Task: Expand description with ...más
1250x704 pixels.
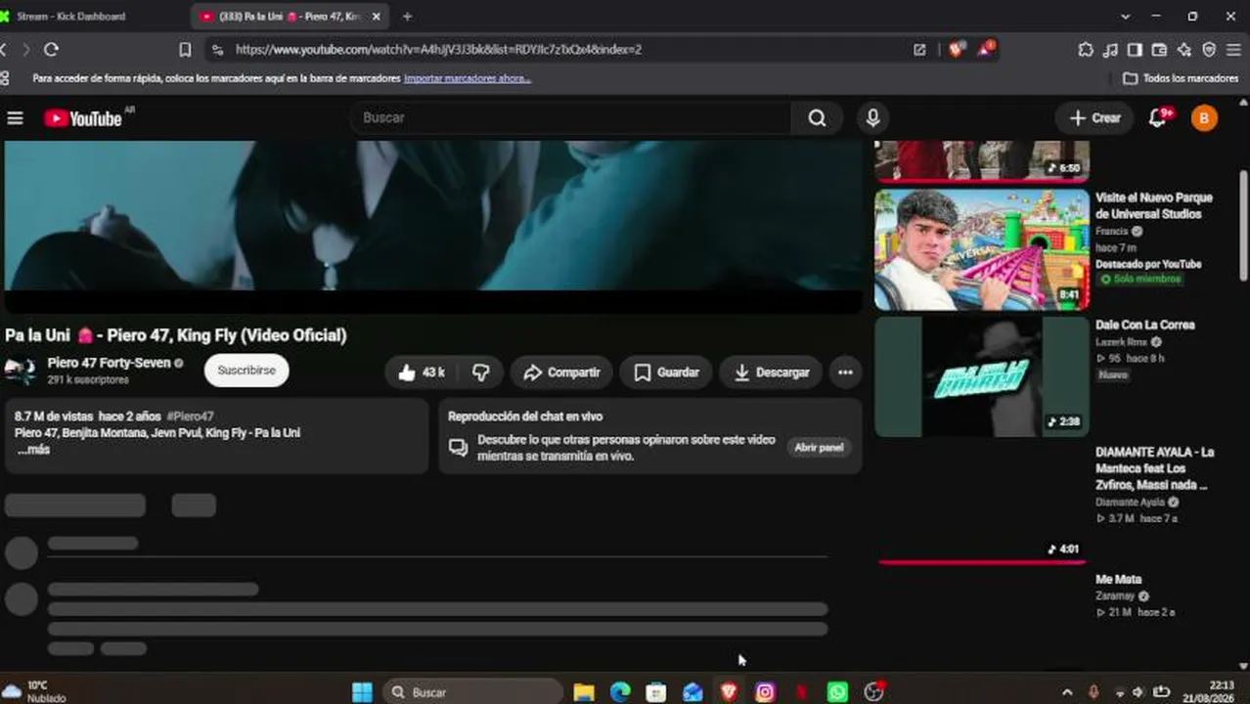Action: pyautogui.click(x=33, y=450)
